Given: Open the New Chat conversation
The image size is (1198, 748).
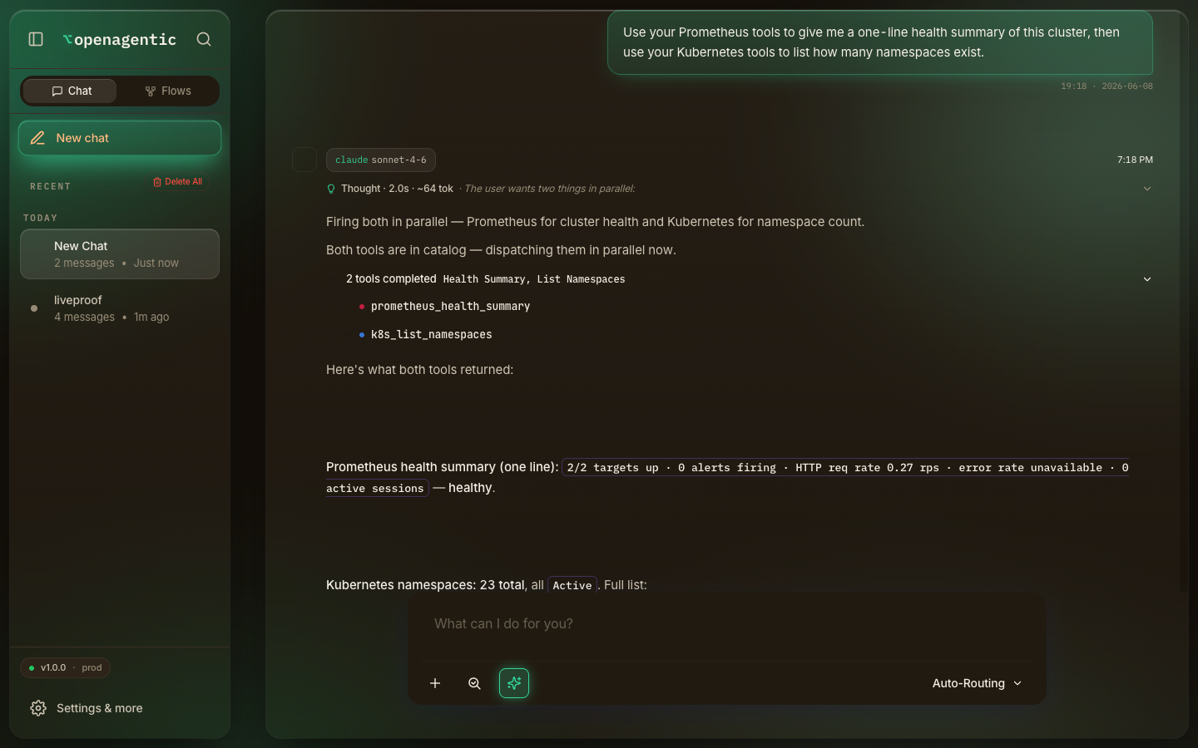Looking at the screenshot, I should [120, 254].
